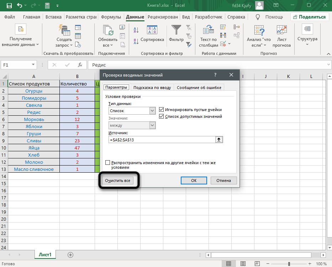Viewport: 332px width, 267px height.
Task: Click the Лист прогноза forecast icon
Action: tap(281, 30)
